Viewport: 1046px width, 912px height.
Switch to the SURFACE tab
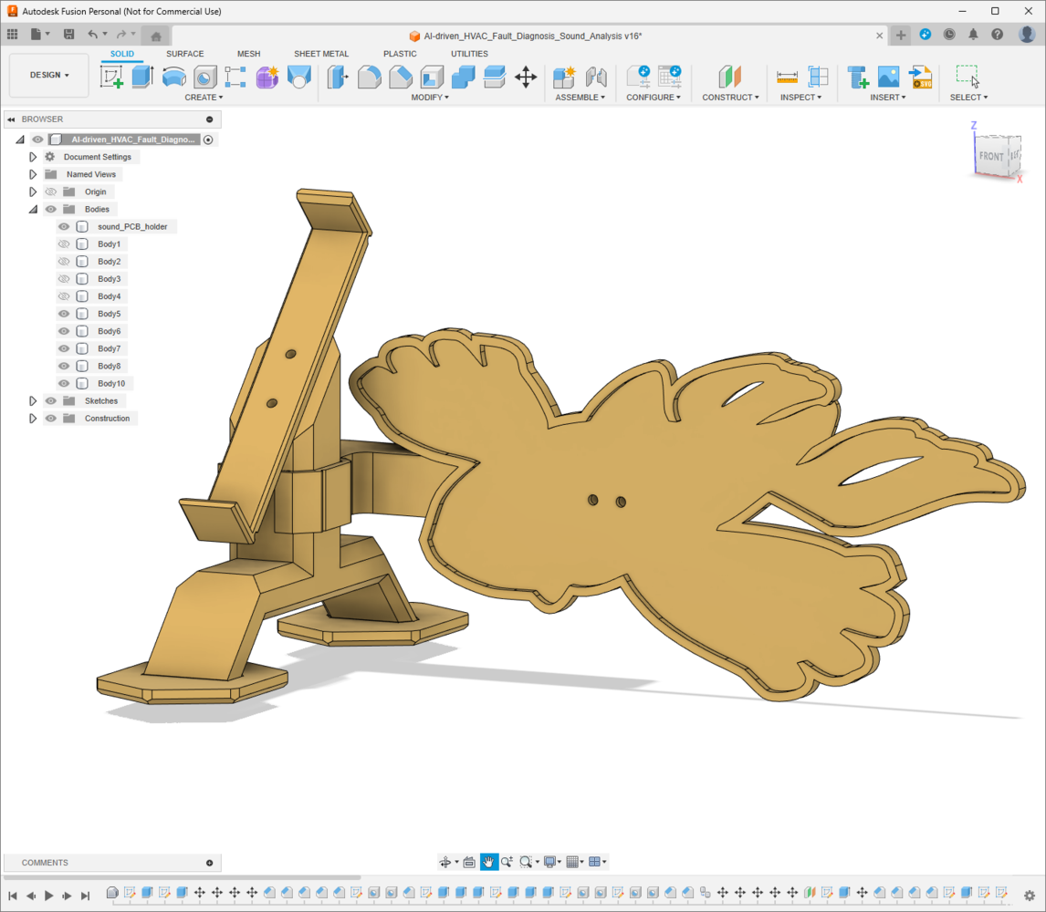(x=184, y=54)
